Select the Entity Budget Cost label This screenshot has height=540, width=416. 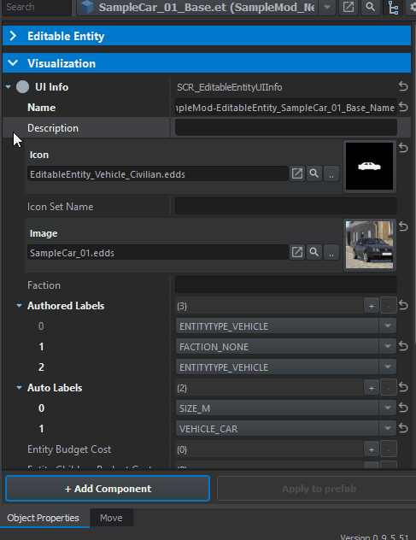[69, 449]
